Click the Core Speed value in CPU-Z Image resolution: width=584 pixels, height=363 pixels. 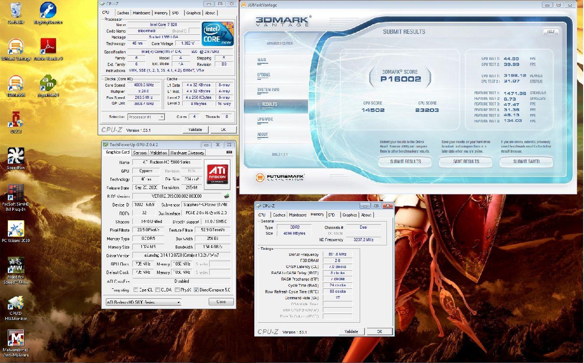click(144, 85)
